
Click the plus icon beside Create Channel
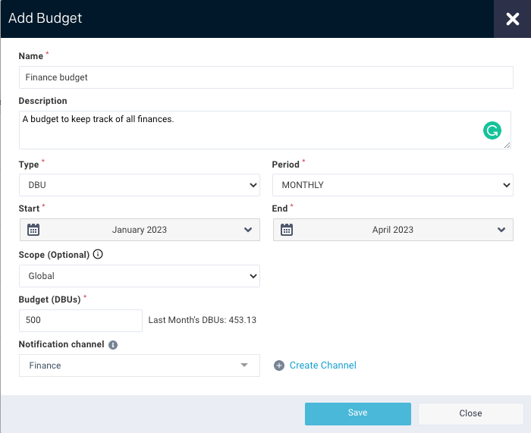coord(279,366)
